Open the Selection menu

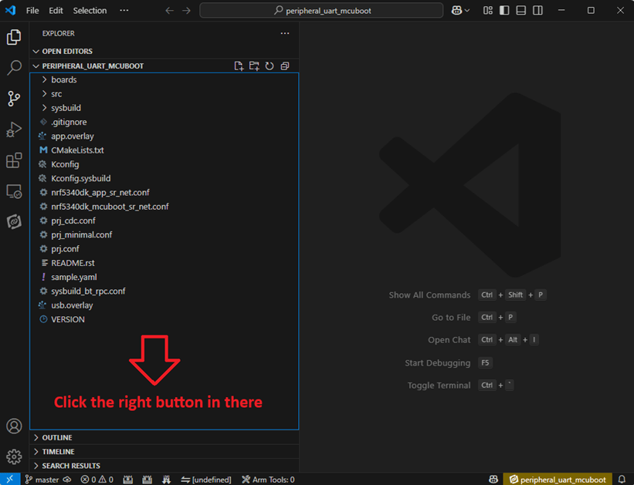(90, 11)
